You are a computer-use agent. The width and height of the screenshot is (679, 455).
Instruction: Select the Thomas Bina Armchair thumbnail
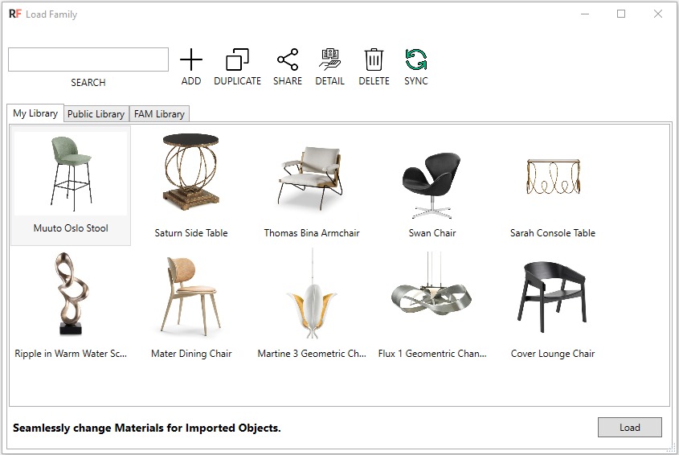tap(311, 178)
